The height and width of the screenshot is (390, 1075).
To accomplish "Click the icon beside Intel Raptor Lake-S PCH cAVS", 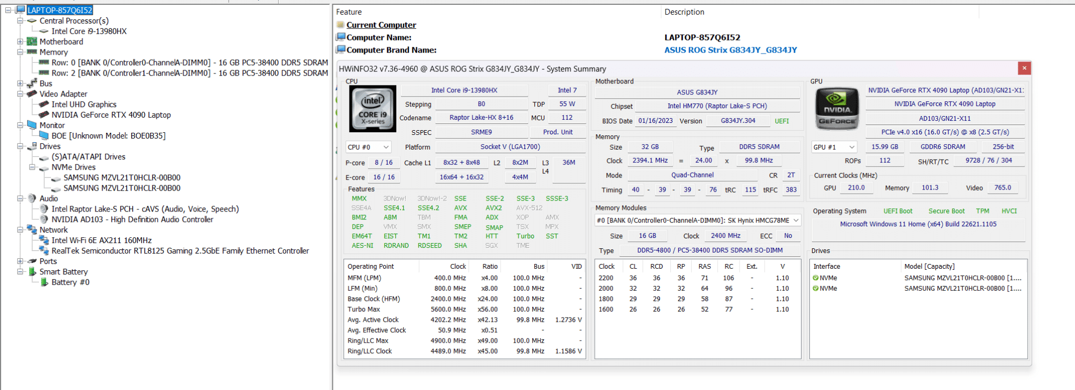I will (x=44, y=209).
